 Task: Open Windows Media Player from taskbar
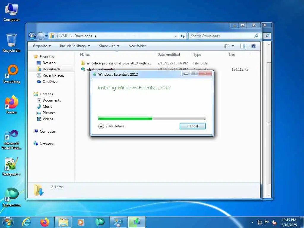(81, 222)
